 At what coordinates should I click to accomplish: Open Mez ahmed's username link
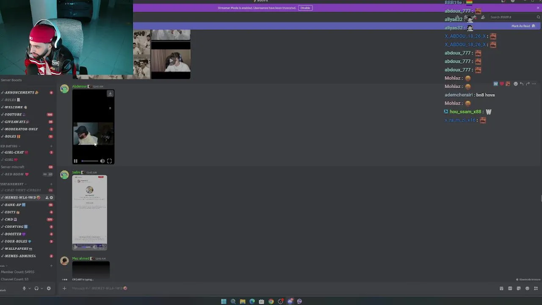[80, 258]
